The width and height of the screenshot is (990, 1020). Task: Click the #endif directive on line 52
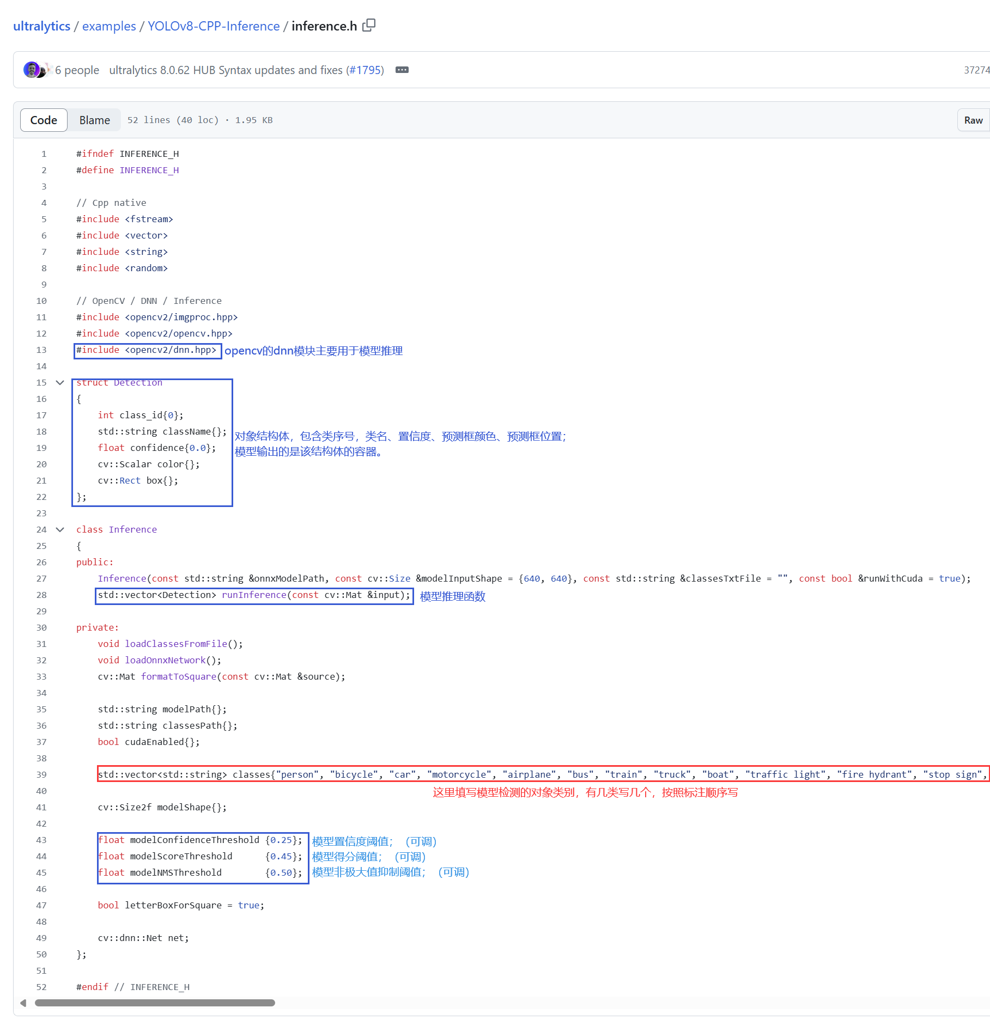coord(92,987)
